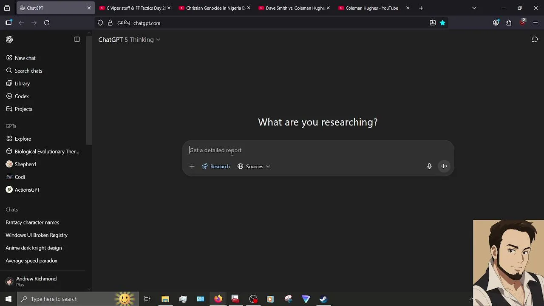This screenshot has height=306, width=544.
Task: Click the bookmark star in the address bar
Action: (x=442, y=23)
